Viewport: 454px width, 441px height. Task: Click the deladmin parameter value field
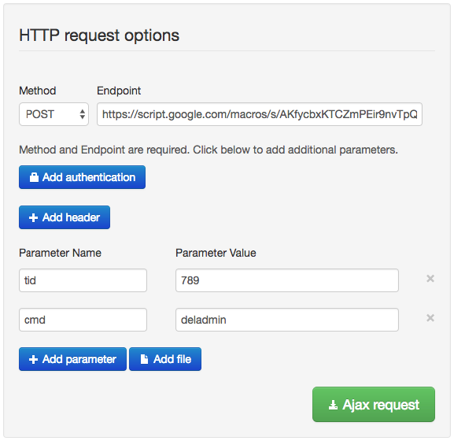click(x=287, y=320)
